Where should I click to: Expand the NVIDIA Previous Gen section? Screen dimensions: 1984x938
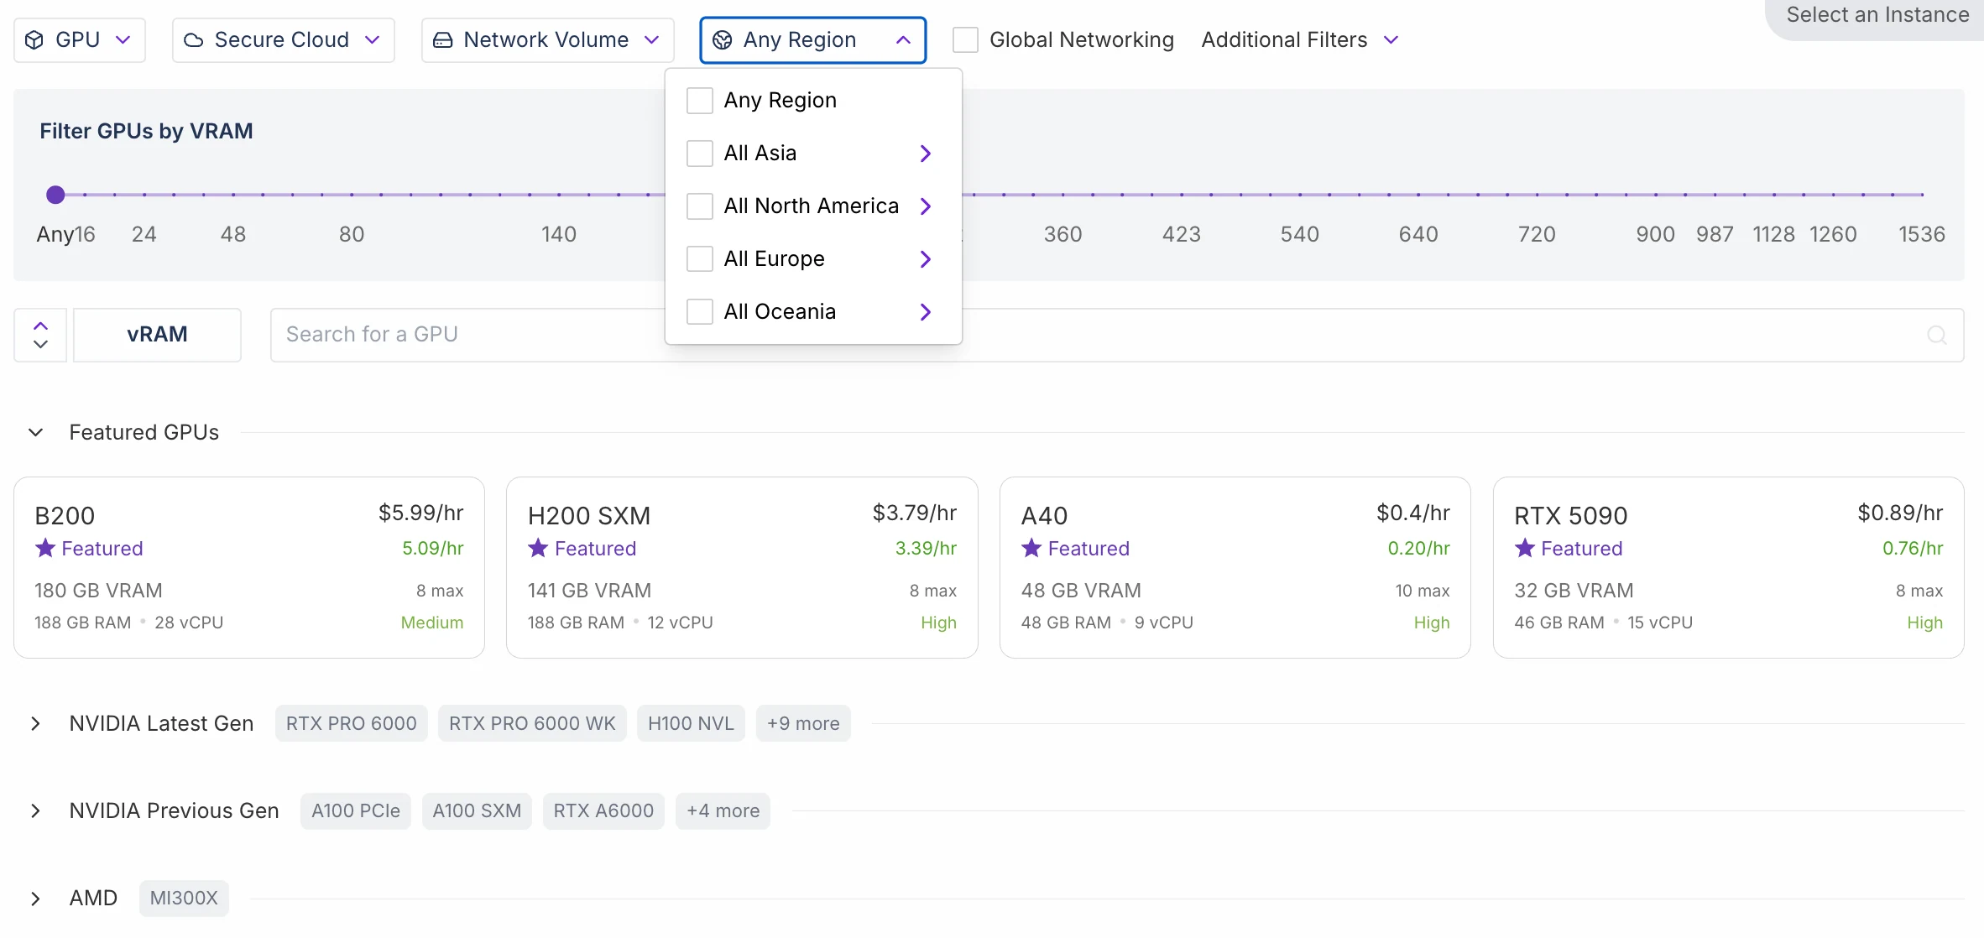pos(35,811)
